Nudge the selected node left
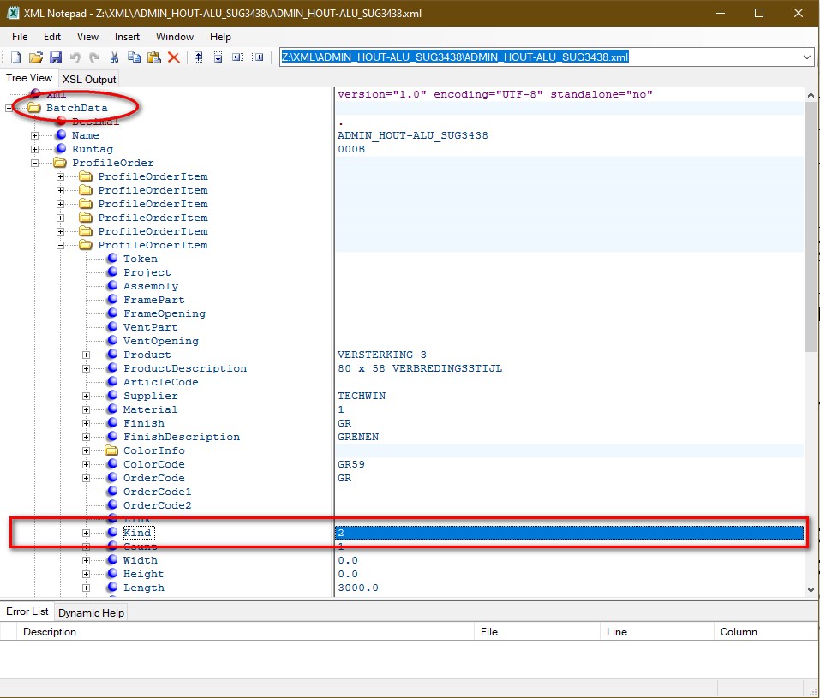Image resolution: width=820 pixels, height=698 pixels. tap(238, 57)
